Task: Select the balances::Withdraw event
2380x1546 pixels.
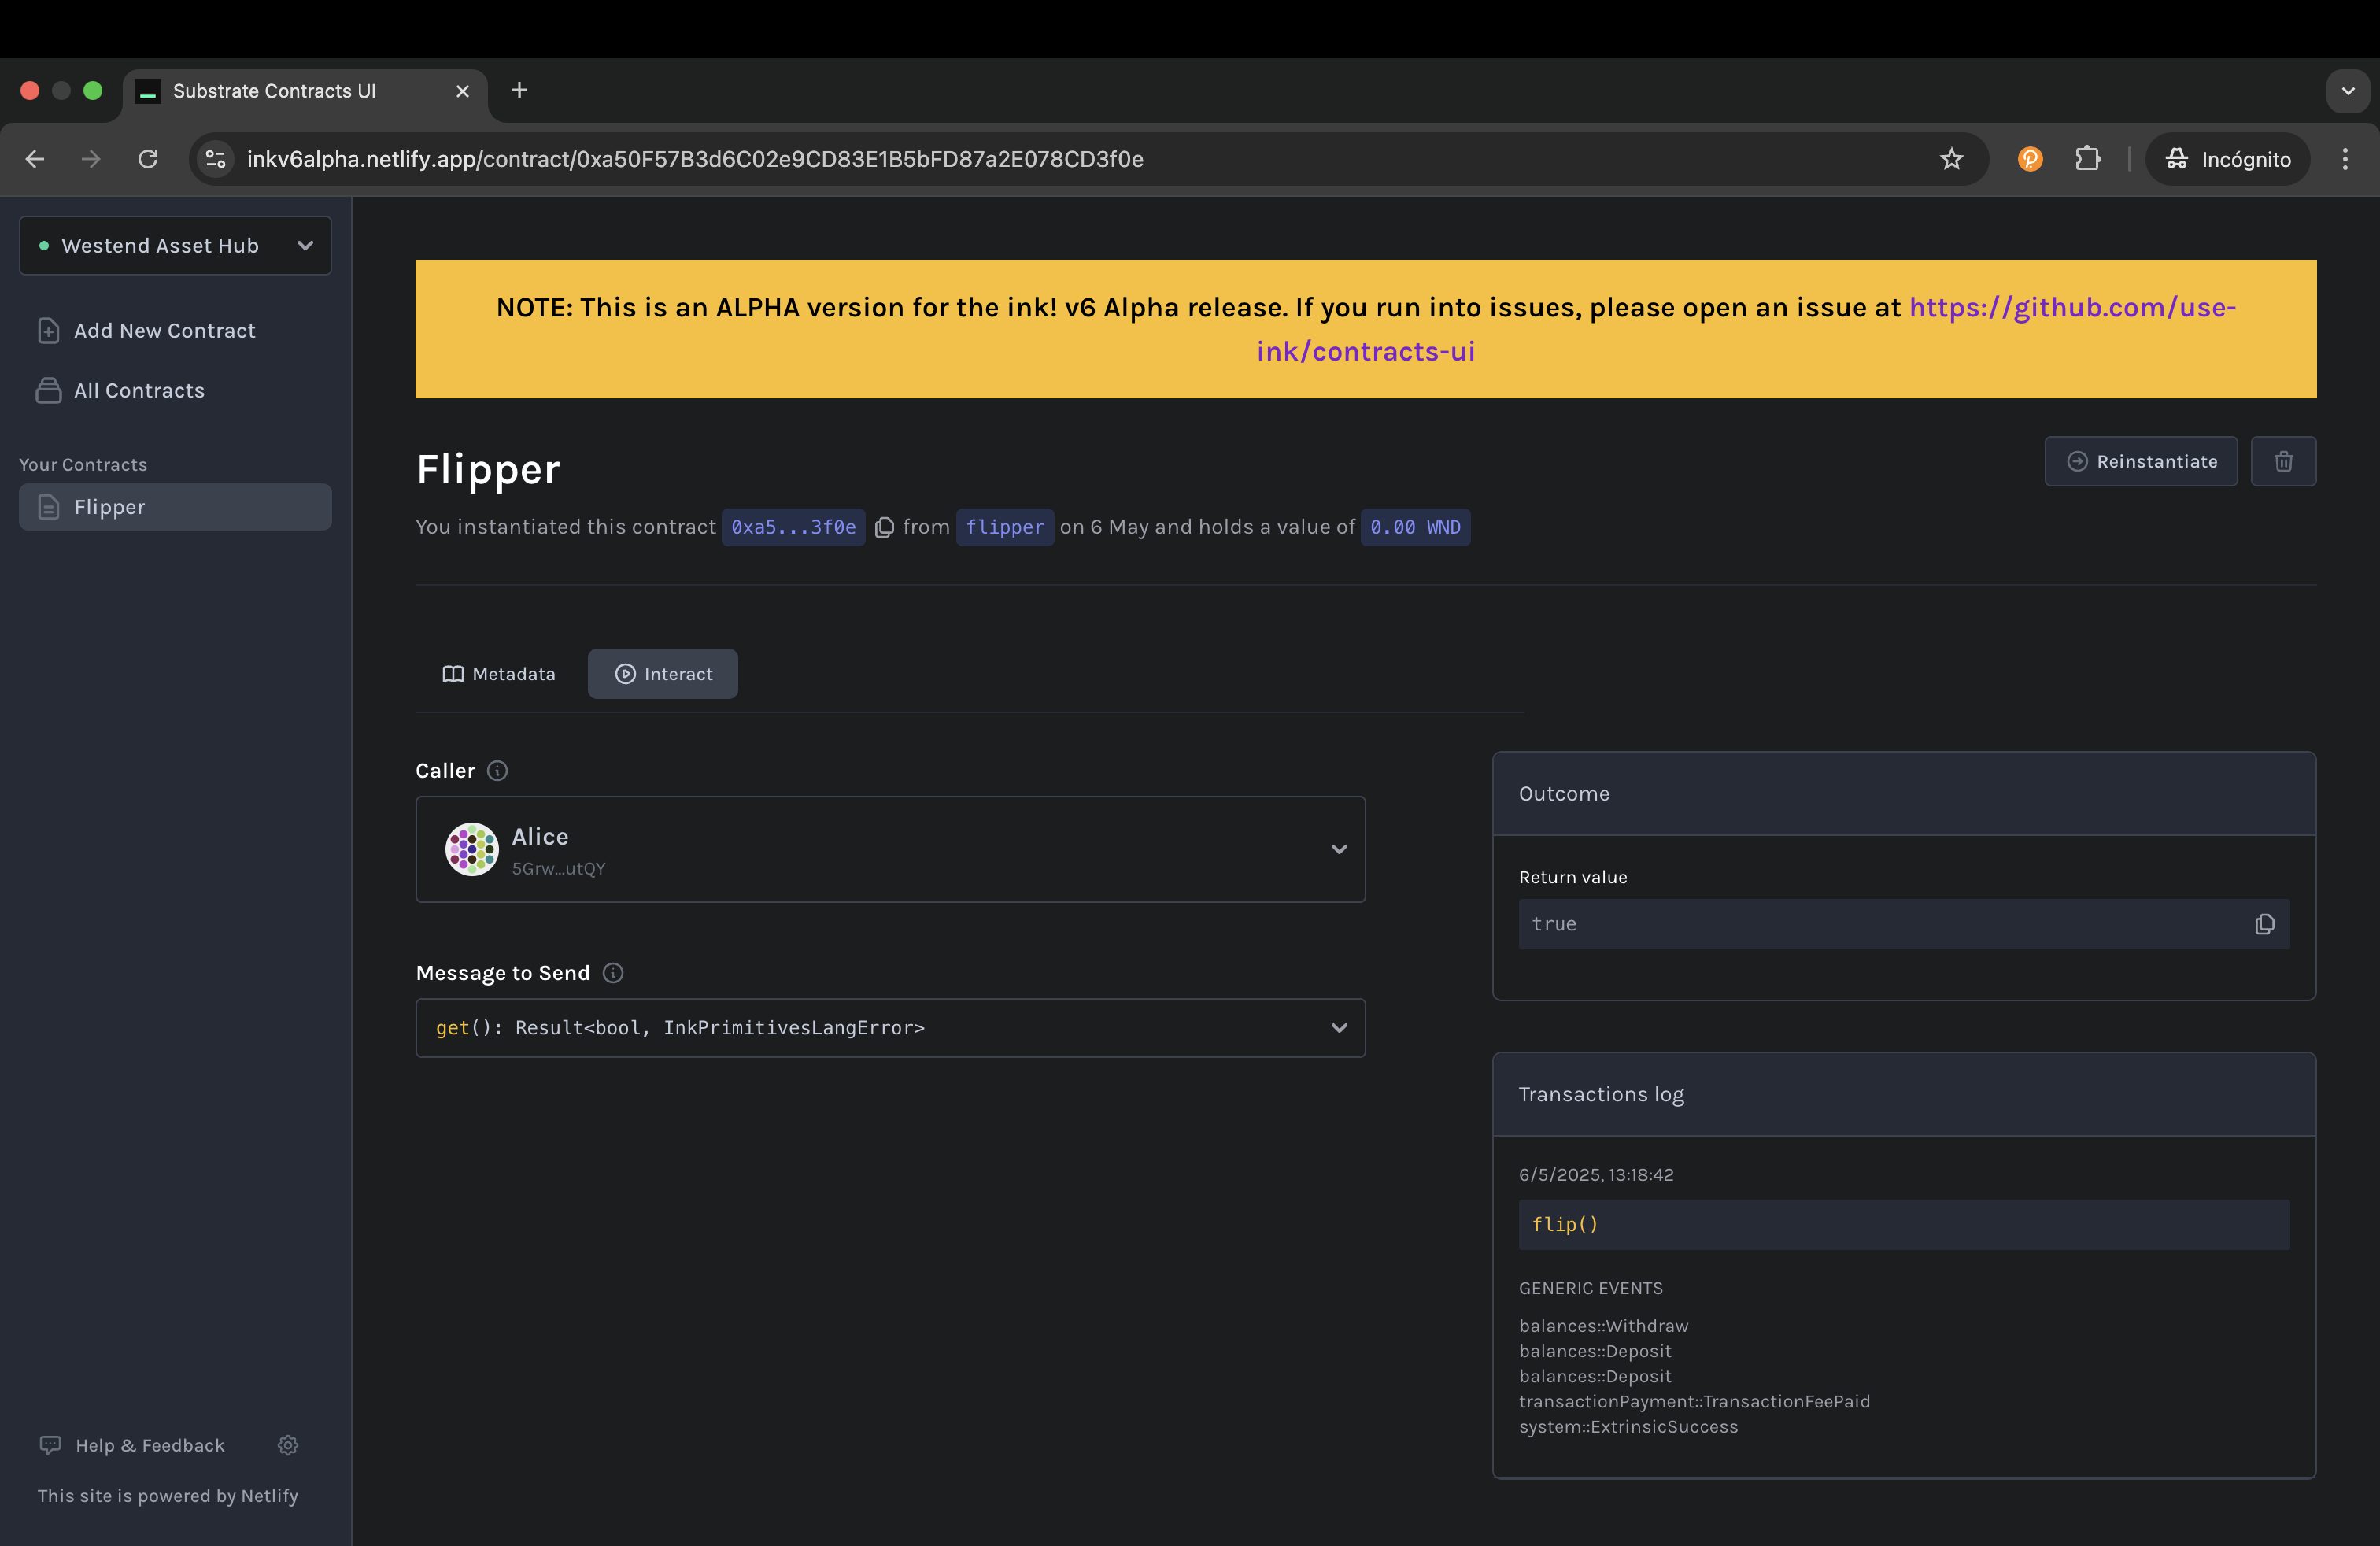Action: pos(1603,1326)
